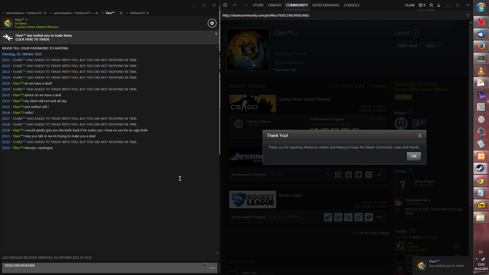Dismiss the trade invitation banner
The width and height of the screenshot is (489, 275).
pyautogui.click(x=216, y=34)
